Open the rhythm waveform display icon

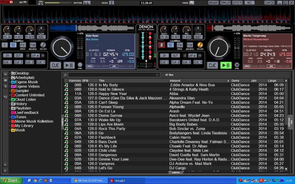(x=87, y=3)
